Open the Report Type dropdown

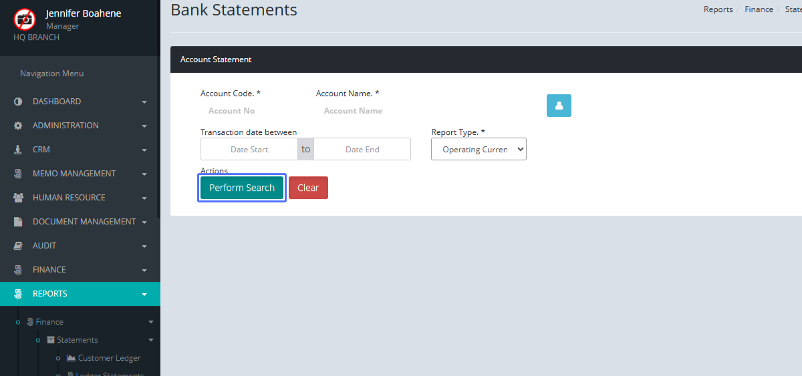coord(479,150)
